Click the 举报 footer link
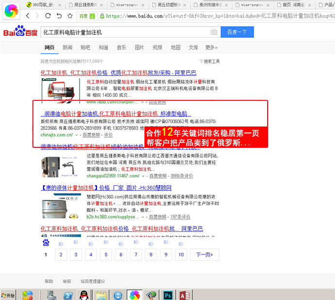335x300 pixels. 66,281
